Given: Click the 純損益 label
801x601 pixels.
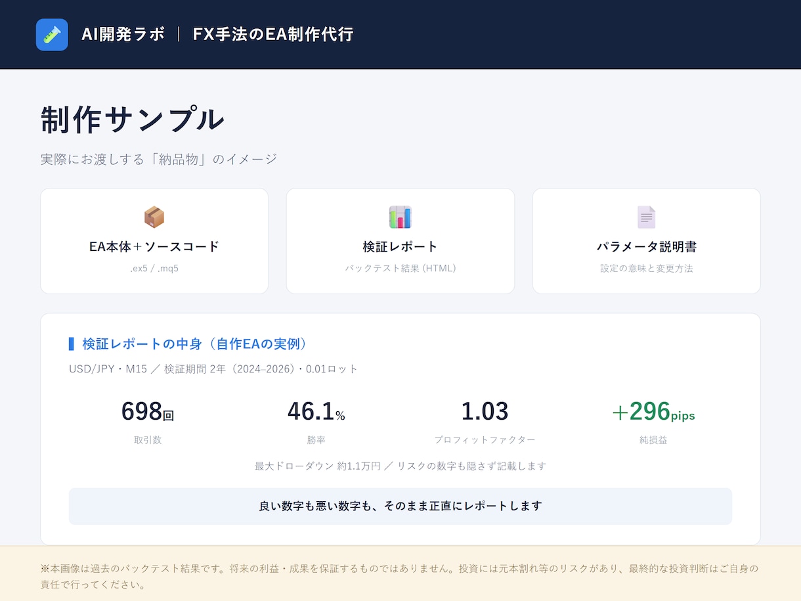Looking at the screenshot, I should (x=653, y=440).
